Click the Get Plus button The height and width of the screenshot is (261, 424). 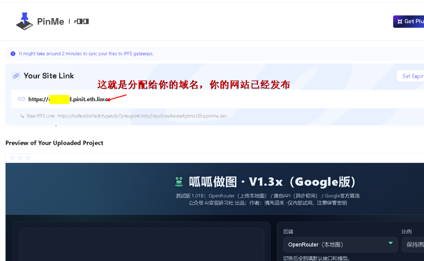point(409,21)
